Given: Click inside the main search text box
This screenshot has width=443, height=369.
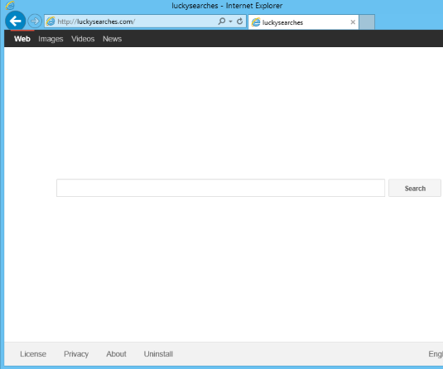Looking at the screenshot, I should pos(220,188).
